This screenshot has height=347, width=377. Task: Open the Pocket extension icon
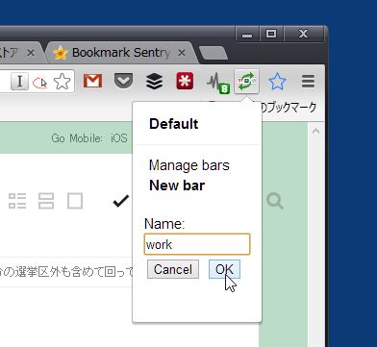(x=123, y=81)
